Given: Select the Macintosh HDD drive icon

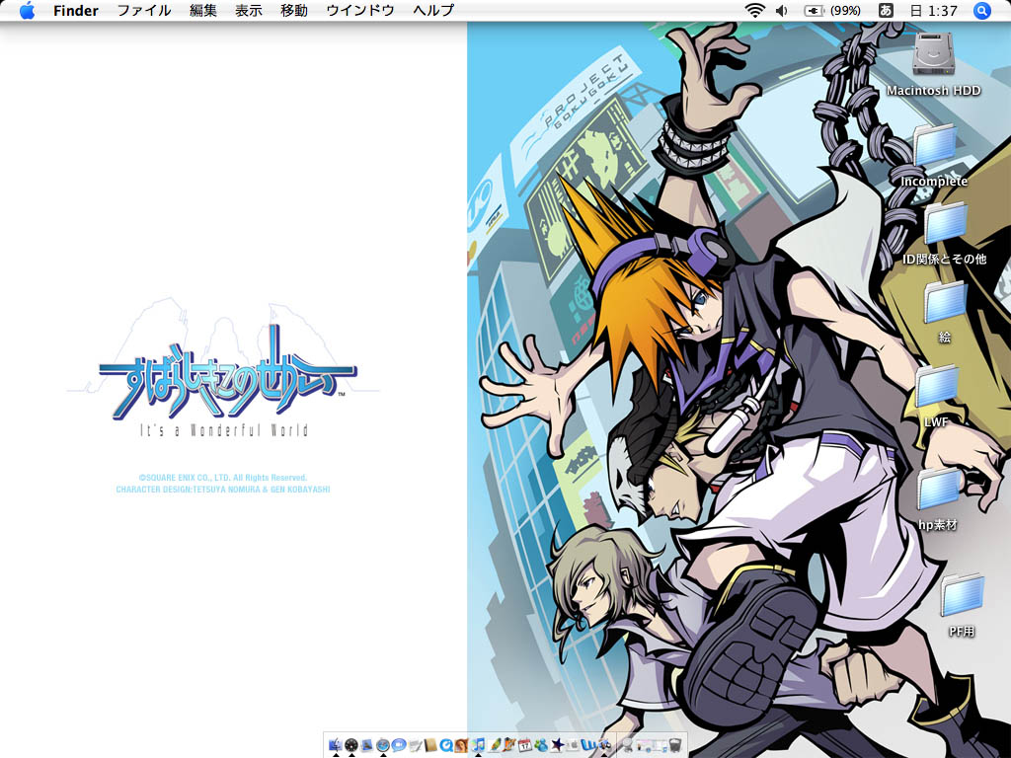Looking at the screenshot, I should (932, 54).
